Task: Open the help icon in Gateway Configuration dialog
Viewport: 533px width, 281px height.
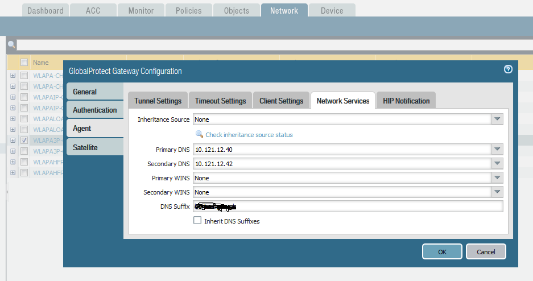Action: [508, 69]
